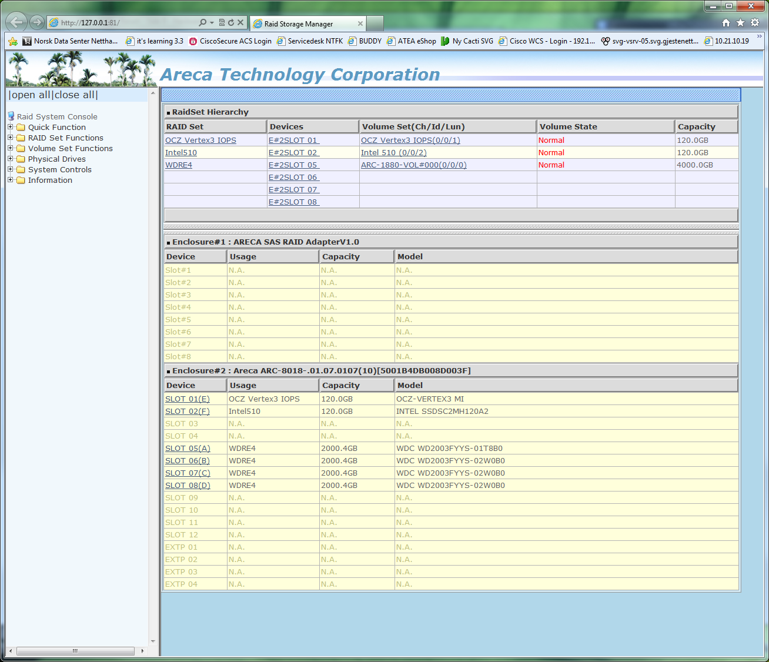Close the Raid Storage Manager tab
The height and width of the screenshot is (662, 769).
coord(360,24)
